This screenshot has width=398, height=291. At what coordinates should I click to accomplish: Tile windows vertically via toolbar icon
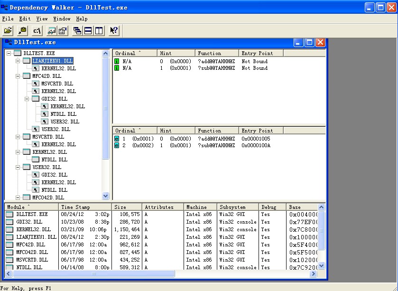click(98, 30)
